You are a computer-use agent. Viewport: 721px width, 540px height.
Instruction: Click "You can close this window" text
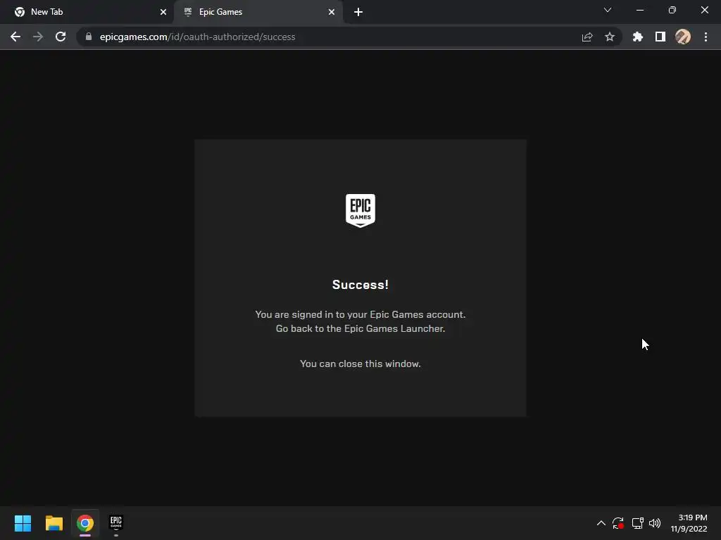[x=360, y=364]
